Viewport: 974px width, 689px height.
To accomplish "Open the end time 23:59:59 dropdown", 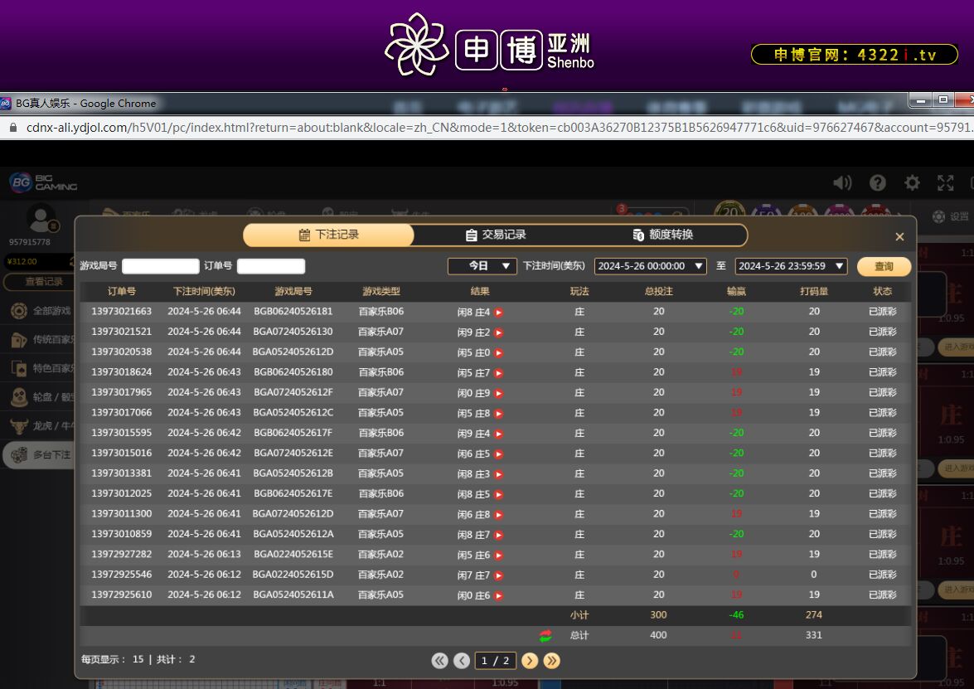I will (791, 266).
